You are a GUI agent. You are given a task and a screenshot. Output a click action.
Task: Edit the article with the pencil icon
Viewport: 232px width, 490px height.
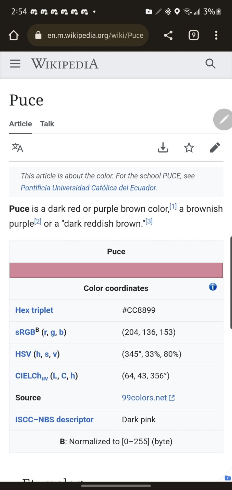click(x=215, y=148)
